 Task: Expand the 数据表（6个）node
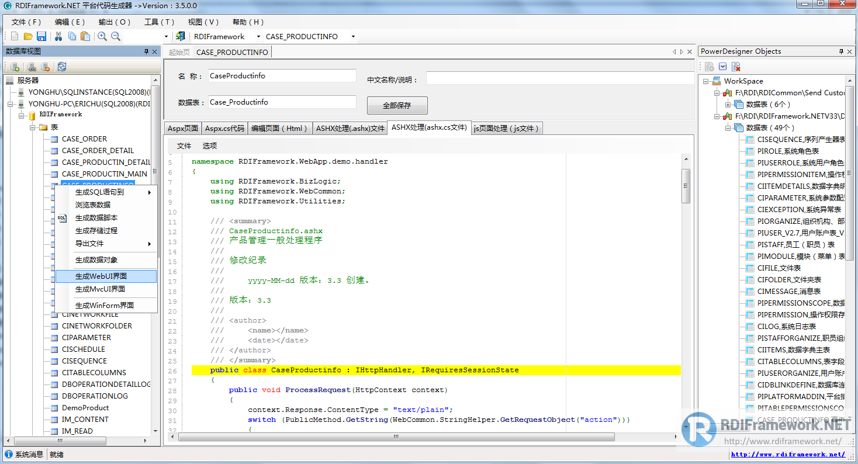[728, 105]
